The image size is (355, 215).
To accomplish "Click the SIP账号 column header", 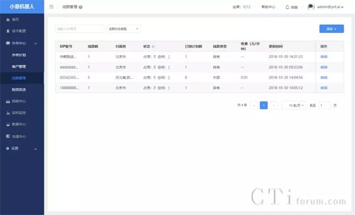I will [66, 46].
